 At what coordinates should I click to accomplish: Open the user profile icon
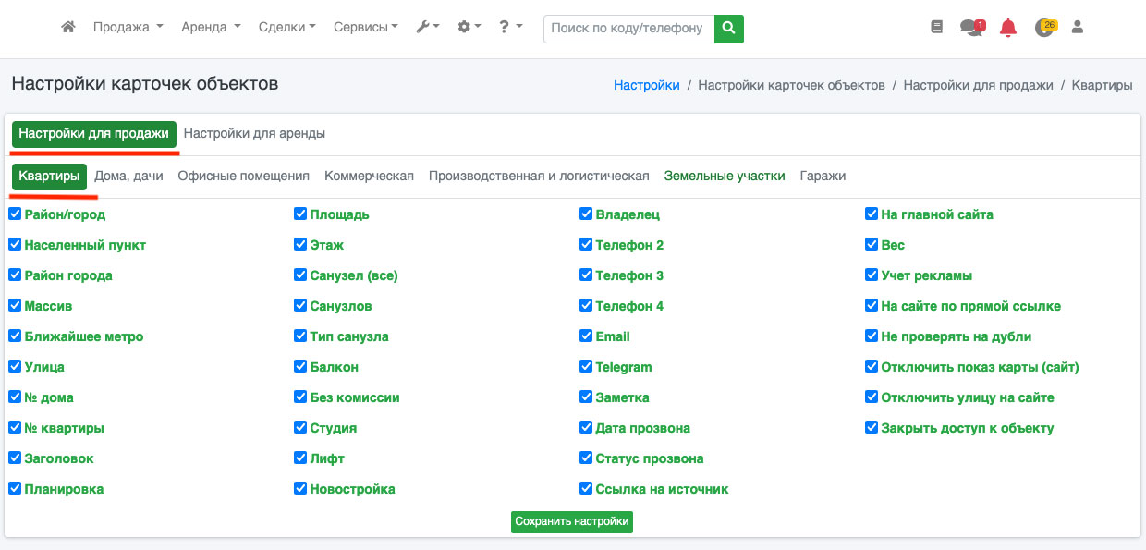[x=1078, y=28]
